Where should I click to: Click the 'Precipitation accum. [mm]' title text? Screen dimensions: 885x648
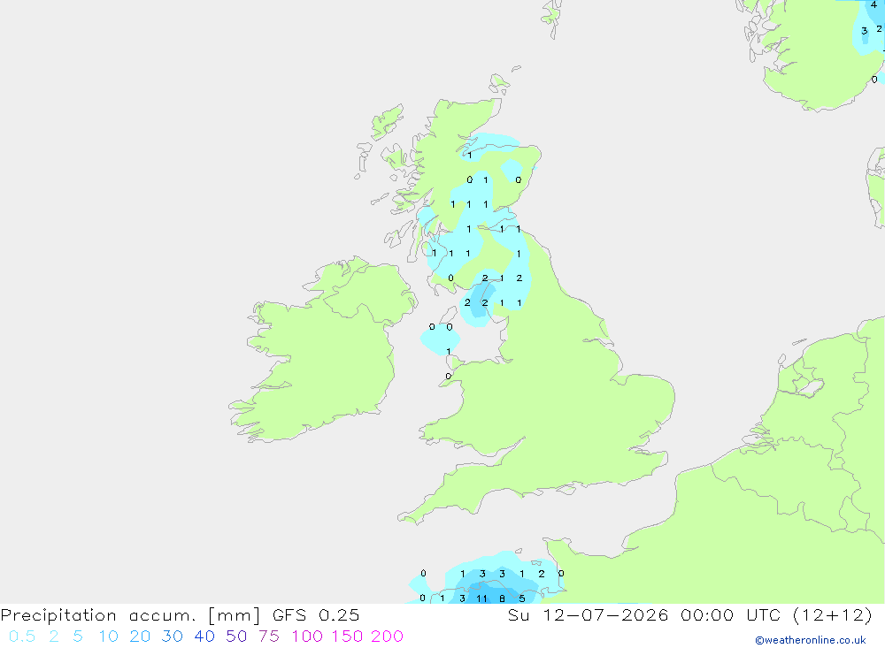130,615
